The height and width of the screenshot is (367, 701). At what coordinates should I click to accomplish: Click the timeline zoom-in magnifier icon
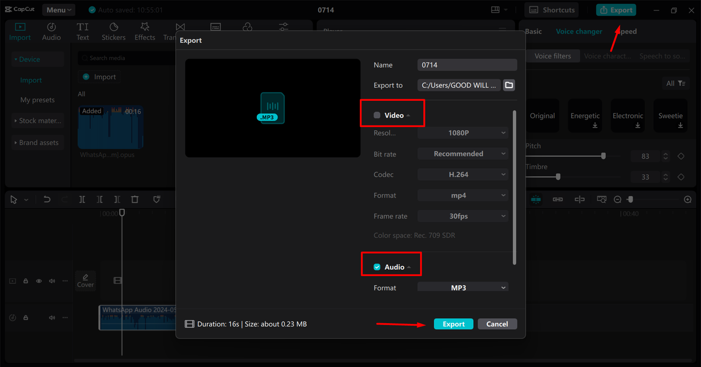coord(688,199)
